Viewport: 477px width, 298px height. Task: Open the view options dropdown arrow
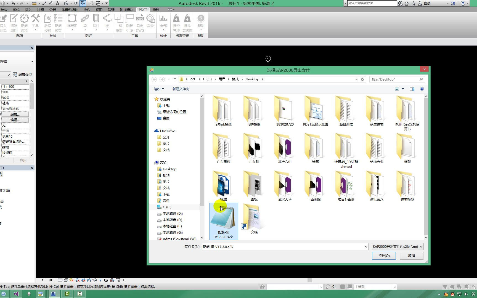coord(403,89)
